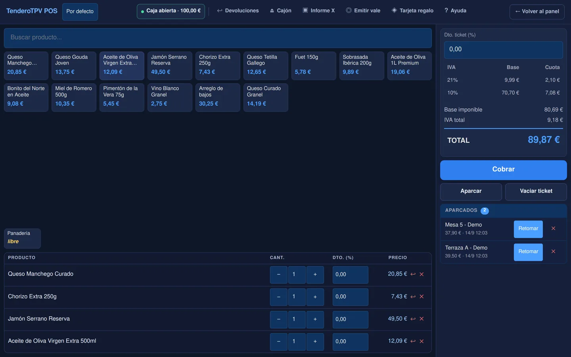Return the Queso Manchego Curado ticket line
The image size is (571, 357).
(x=413, y=274)
